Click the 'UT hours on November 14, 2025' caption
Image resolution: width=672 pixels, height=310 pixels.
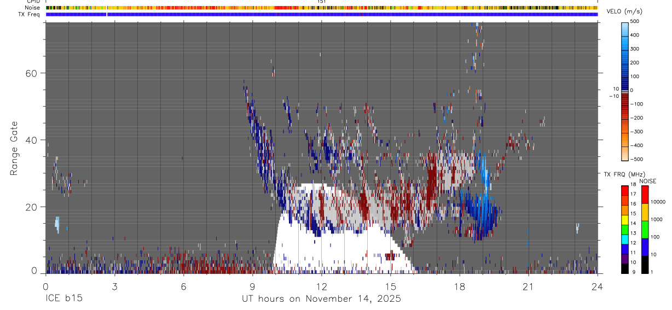[322, 299]
